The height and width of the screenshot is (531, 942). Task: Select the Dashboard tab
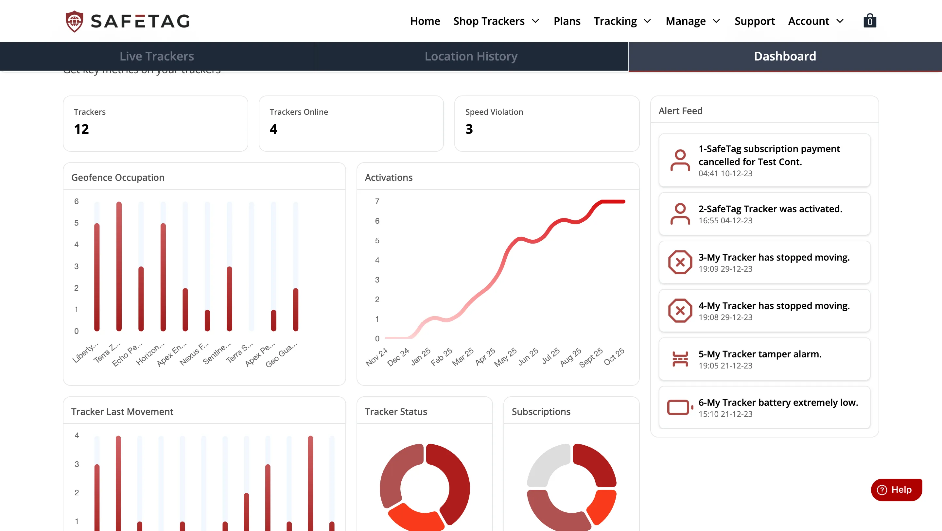[784, 56]
